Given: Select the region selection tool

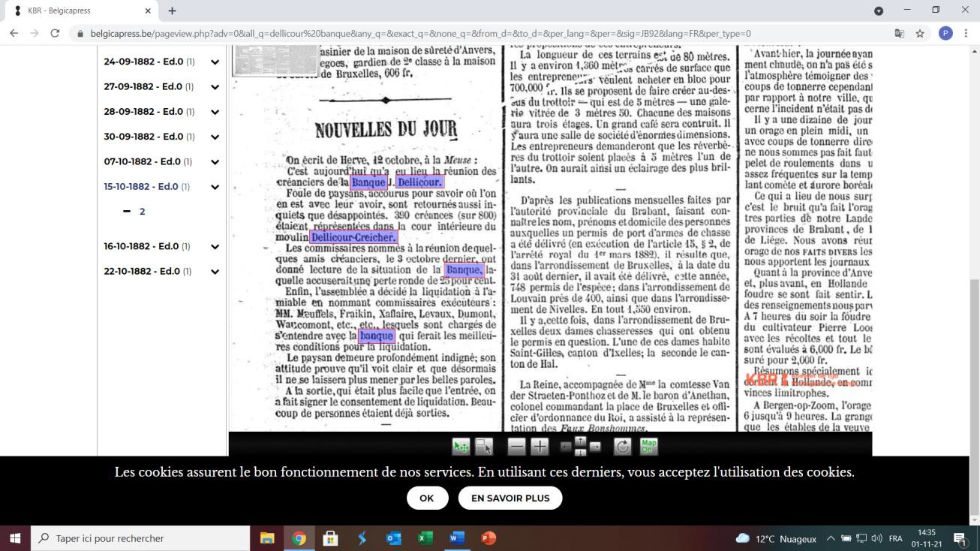Looking at the screenshot, I should tap(484, 447).
